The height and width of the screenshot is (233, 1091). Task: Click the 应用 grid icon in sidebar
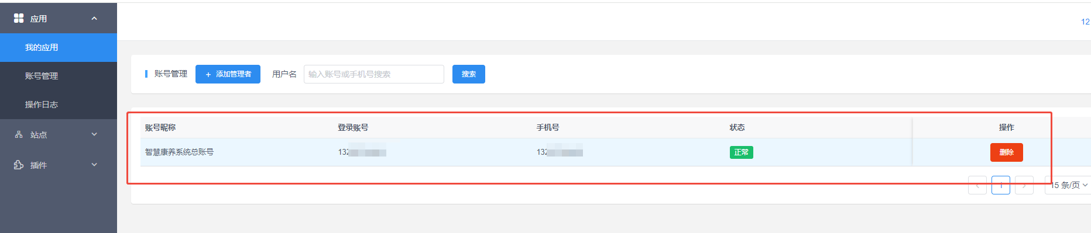tap(19, 18)
